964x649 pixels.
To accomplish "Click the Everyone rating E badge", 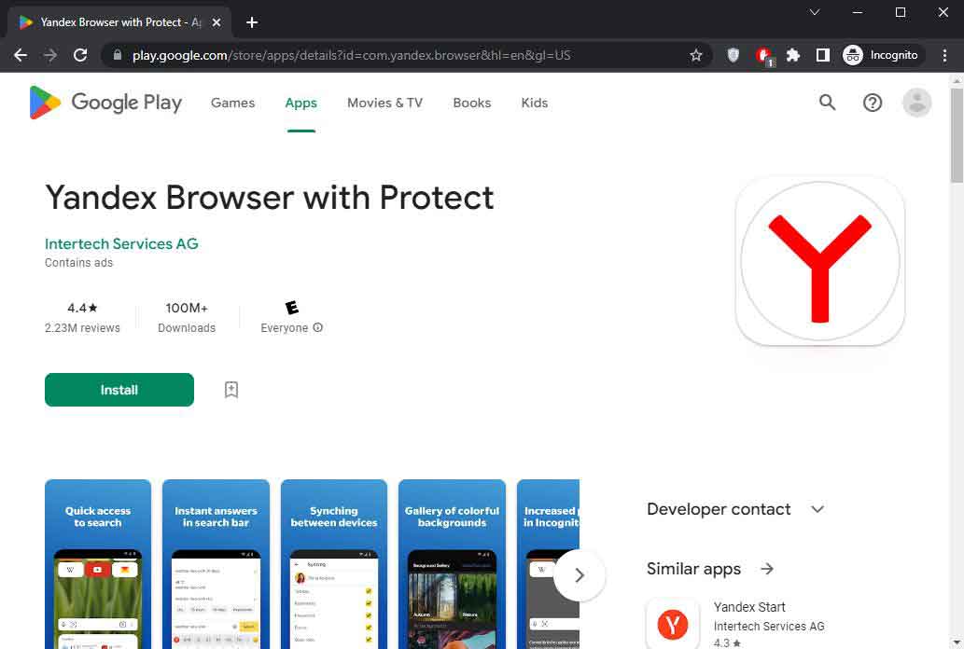I will (292, 308).
